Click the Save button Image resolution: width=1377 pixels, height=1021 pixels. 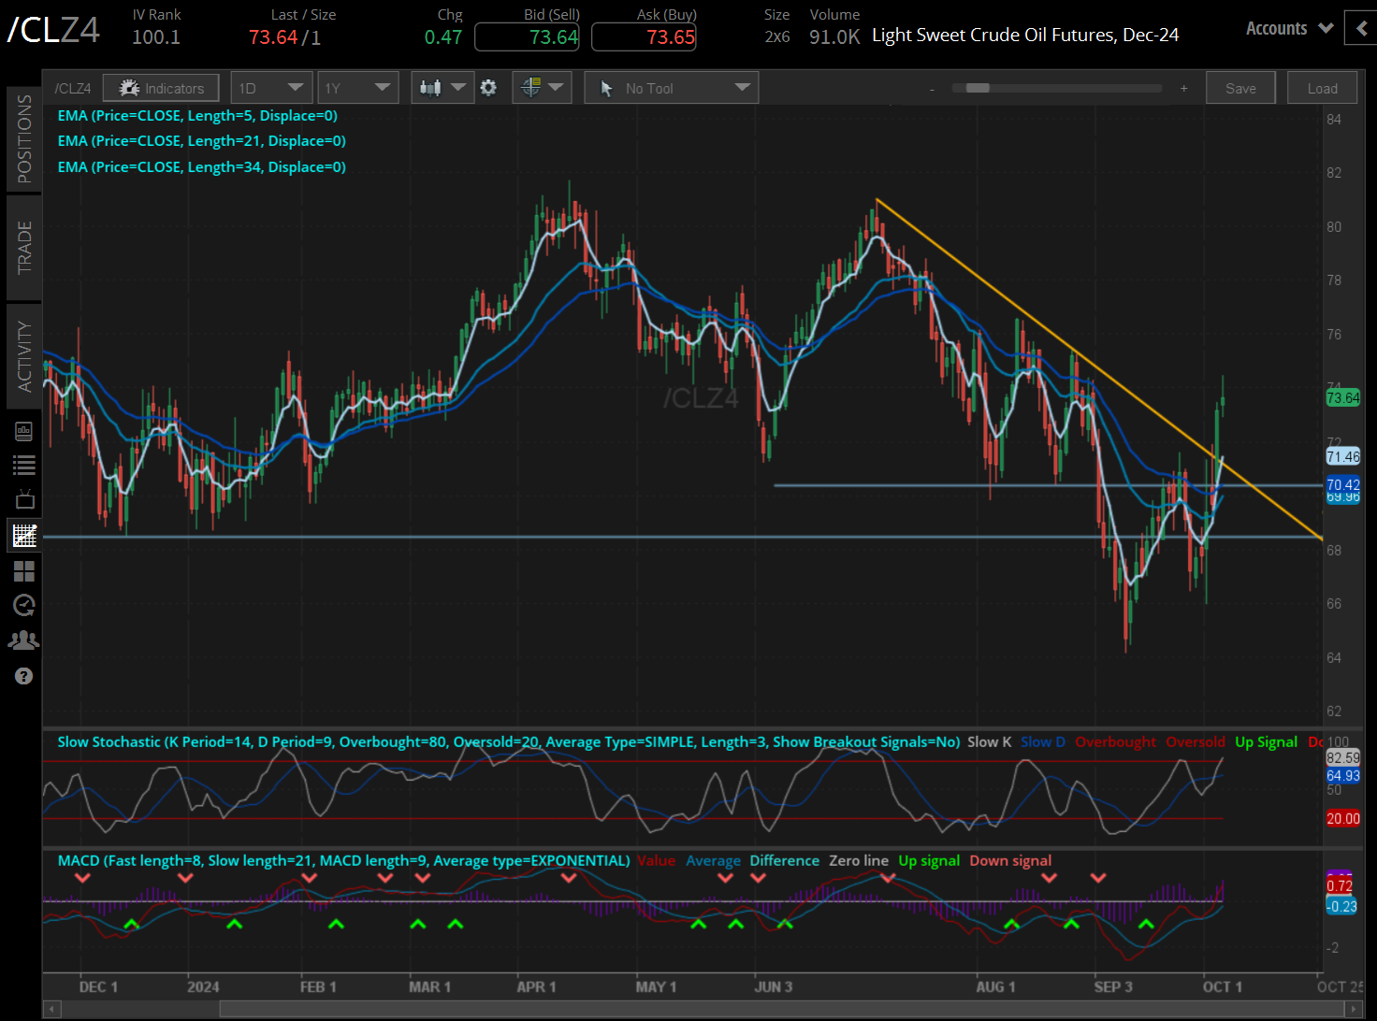click(x=1240, y=87)
